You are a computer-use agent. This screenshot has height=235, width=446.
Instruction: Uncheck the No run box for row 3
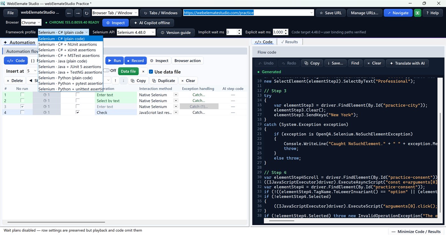click(x=22, y=106)
